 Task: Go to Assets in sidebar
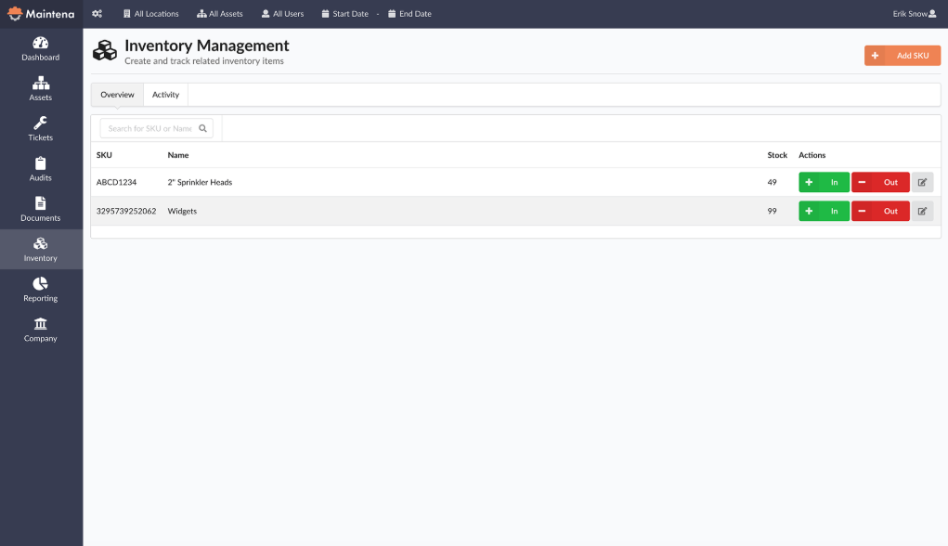pyautogui.click(x=41, y=89)
